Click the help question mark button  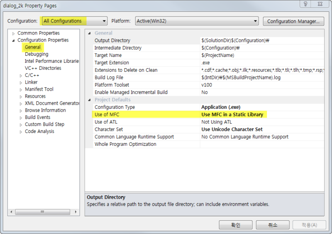[x=305, y=4]
